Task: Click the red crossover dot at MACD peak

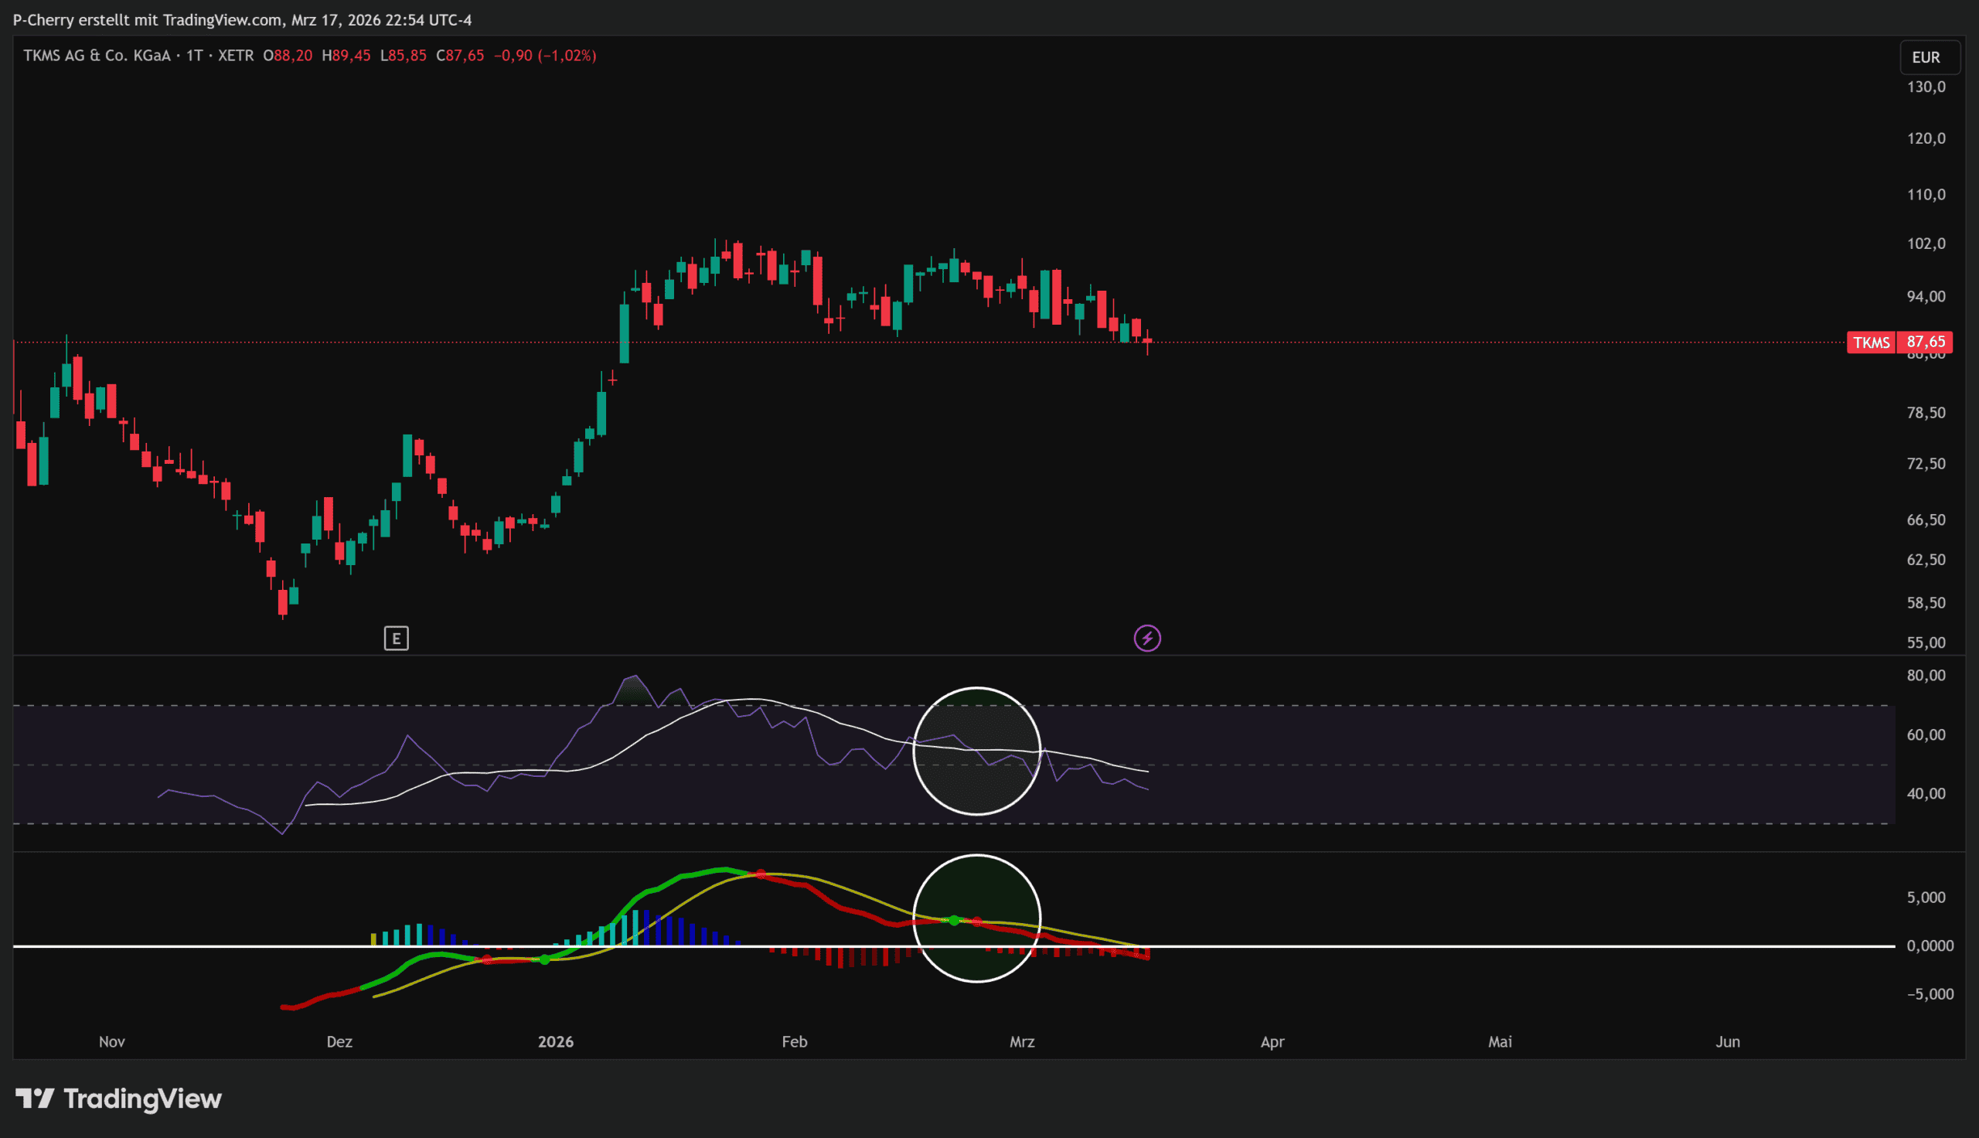Action: 760,874
